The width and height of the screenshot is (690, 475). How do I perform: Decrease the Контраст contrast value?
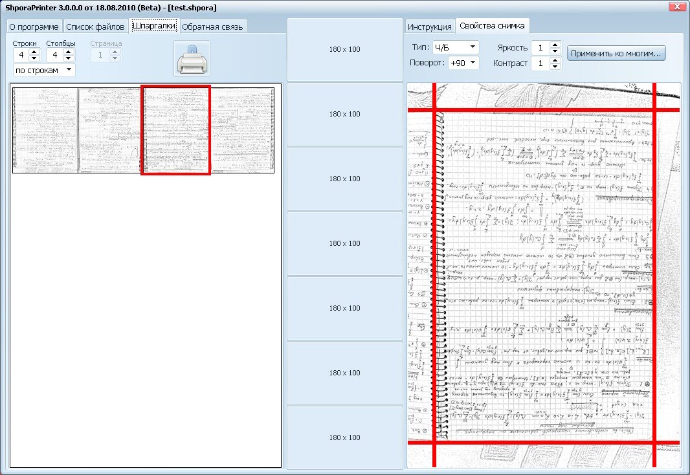coord(555,67)
